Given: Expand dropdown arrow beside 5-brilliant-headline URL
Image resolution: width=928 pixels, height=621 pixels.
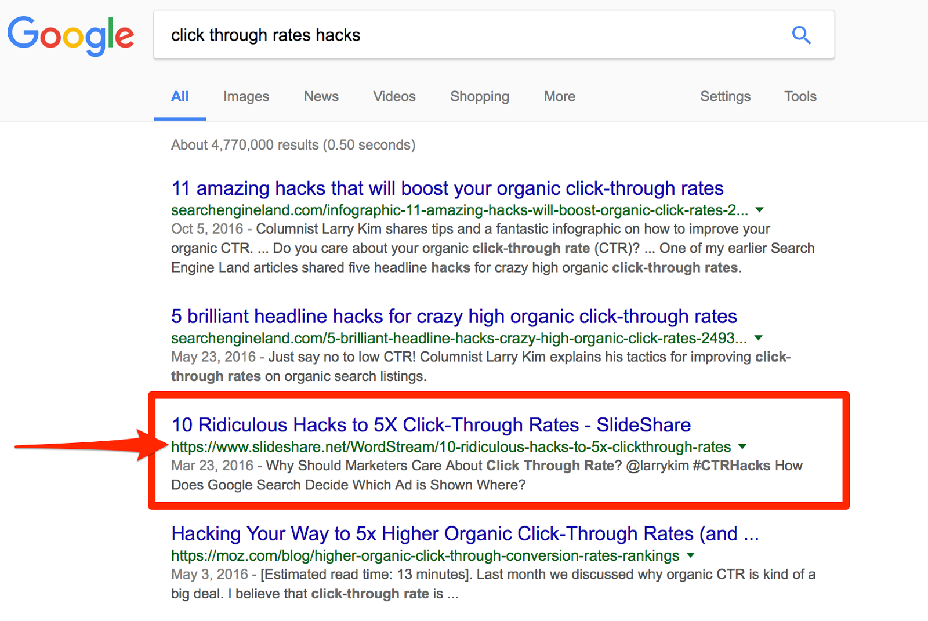Looking at the screenshot, I should (758, 338).
